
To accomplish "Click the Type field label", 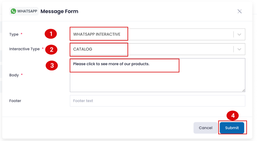I will coord(14,34).
